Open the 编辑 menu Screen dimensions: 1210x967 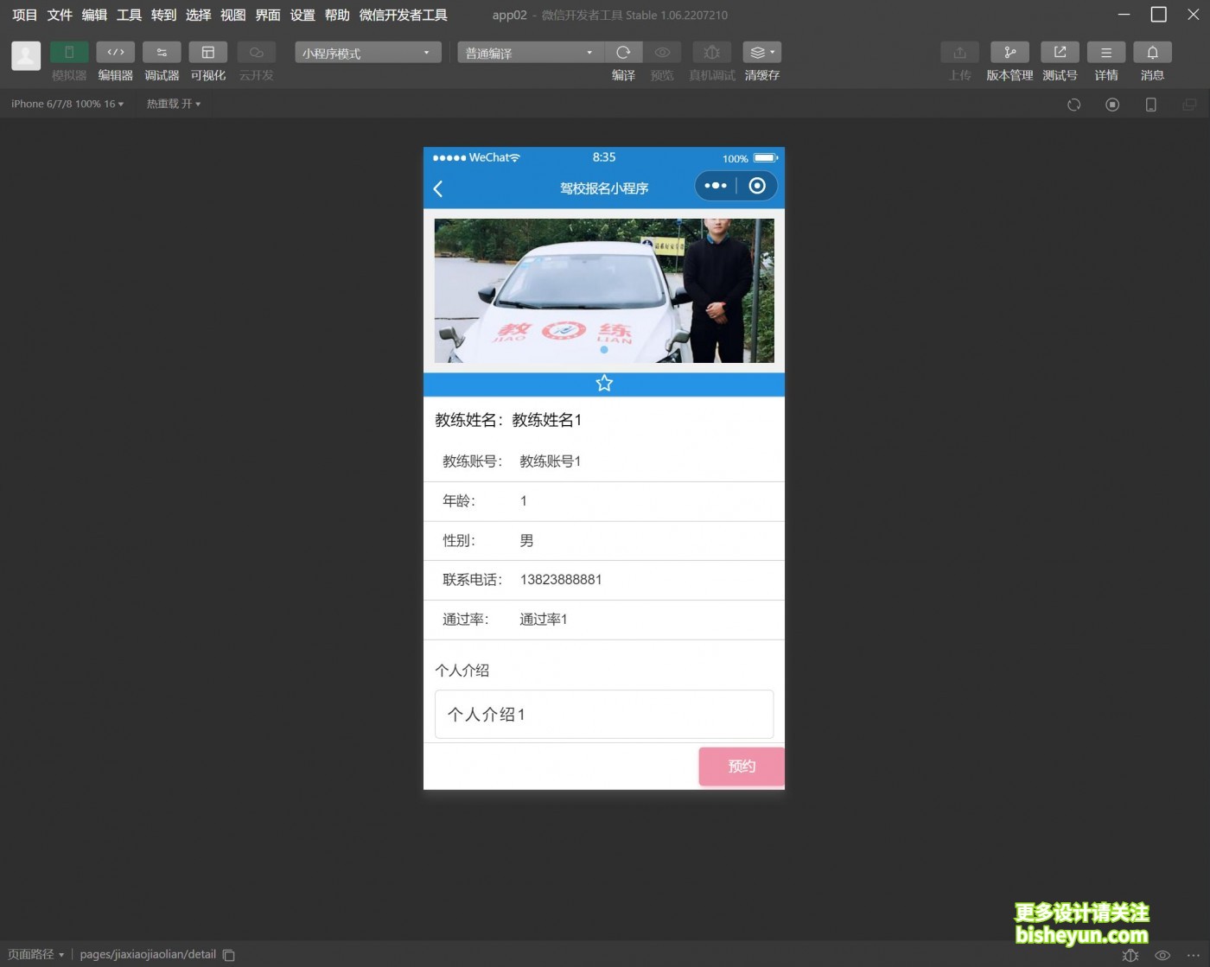click(94, 15)
